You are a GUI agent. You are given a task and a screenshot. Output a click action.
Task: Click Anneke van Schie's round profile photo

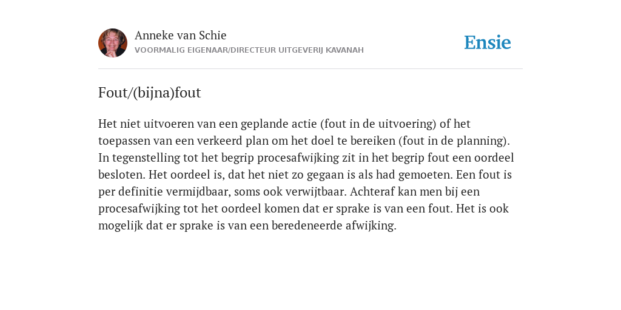pyautogui.click(x=113, y=43)
